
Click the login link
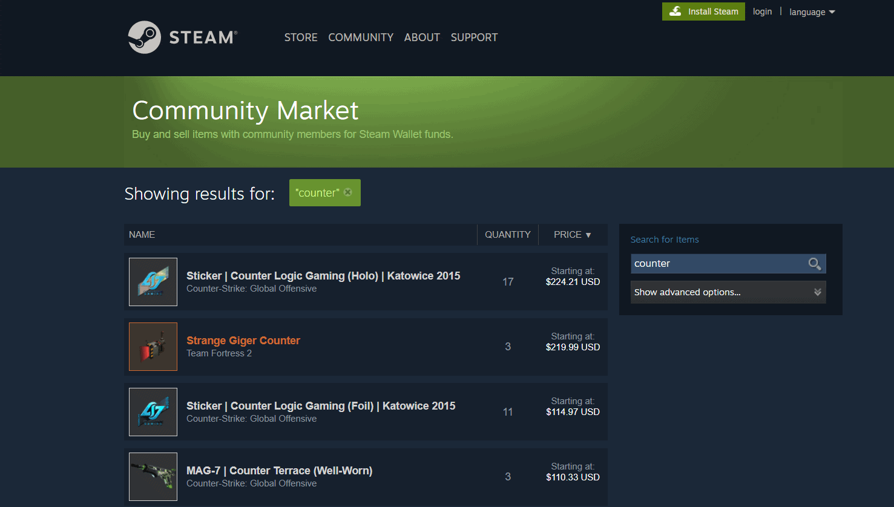coord(762,11)
